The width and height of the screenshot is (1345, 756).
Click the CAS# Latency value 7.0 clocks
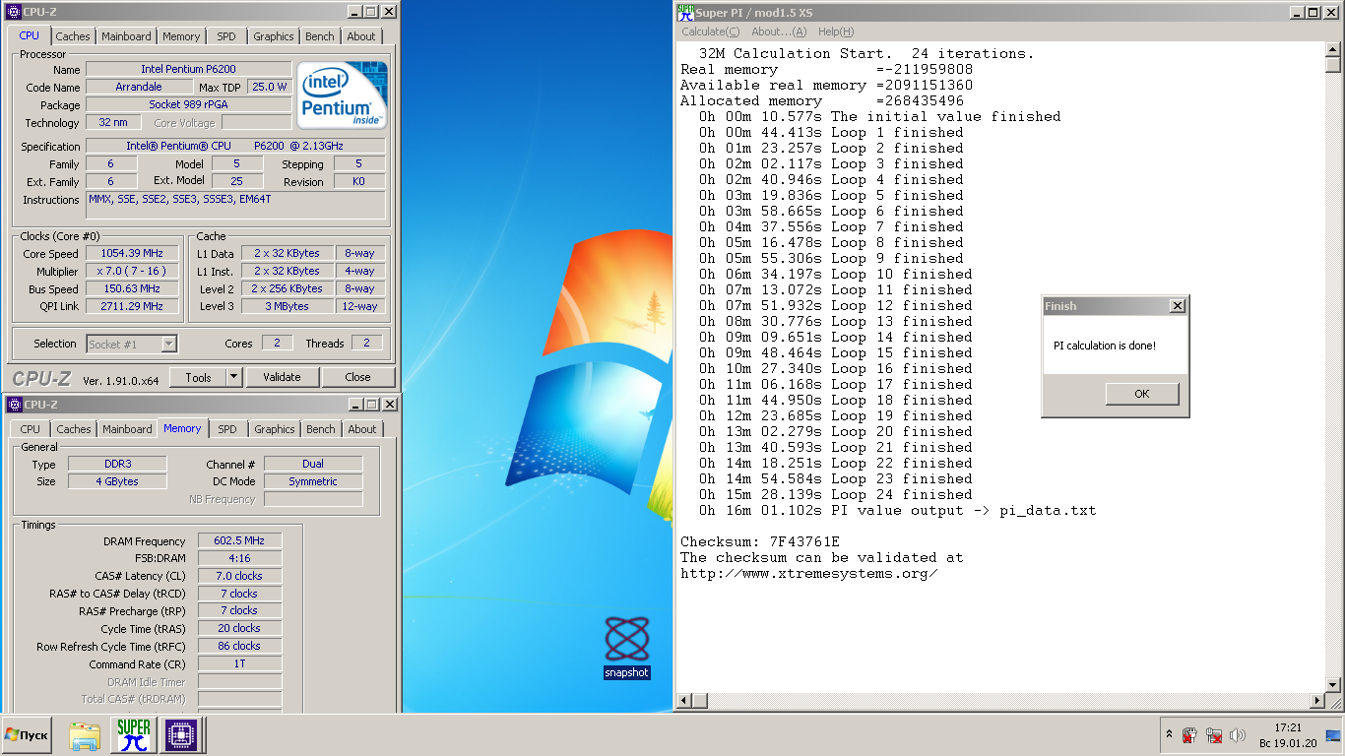[239, 576]
